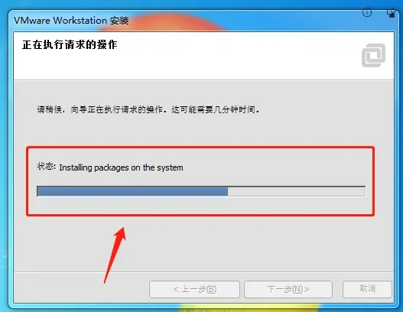Click the 正在执行请求的操作 heading
The height and width of the screenshot is (312, 403).
[x=70, y=44]
